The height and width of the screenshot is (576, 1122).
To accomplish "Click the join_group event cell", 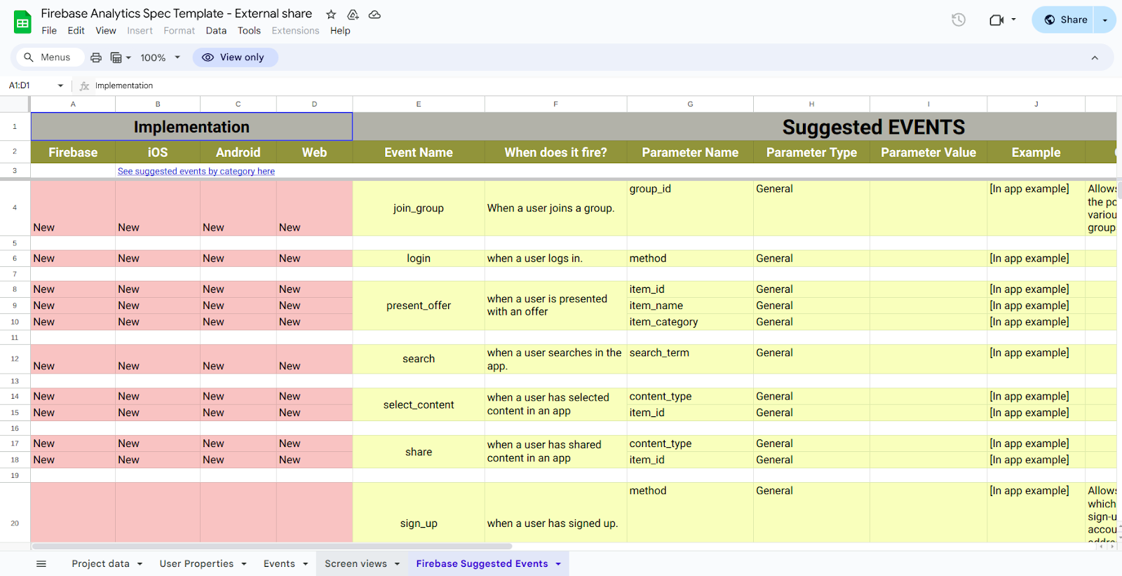I will click(419, 208).
